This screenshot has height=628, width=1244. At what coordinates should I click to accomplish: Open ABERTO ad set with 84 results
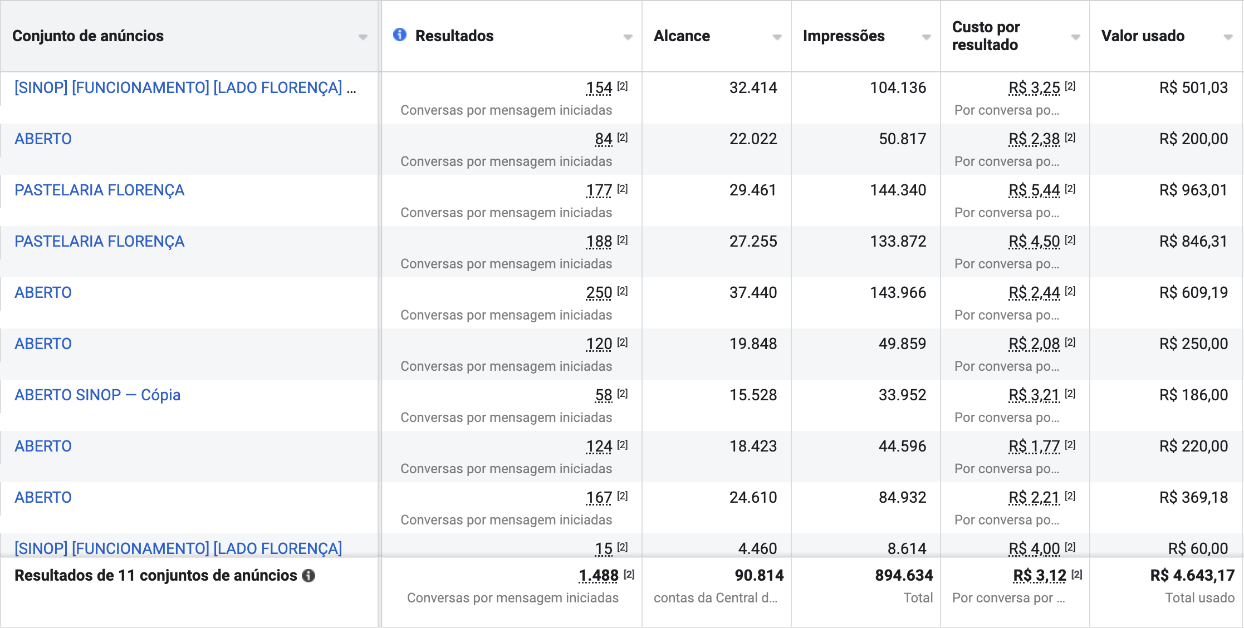pyautogui.click(x=43, y=139)
